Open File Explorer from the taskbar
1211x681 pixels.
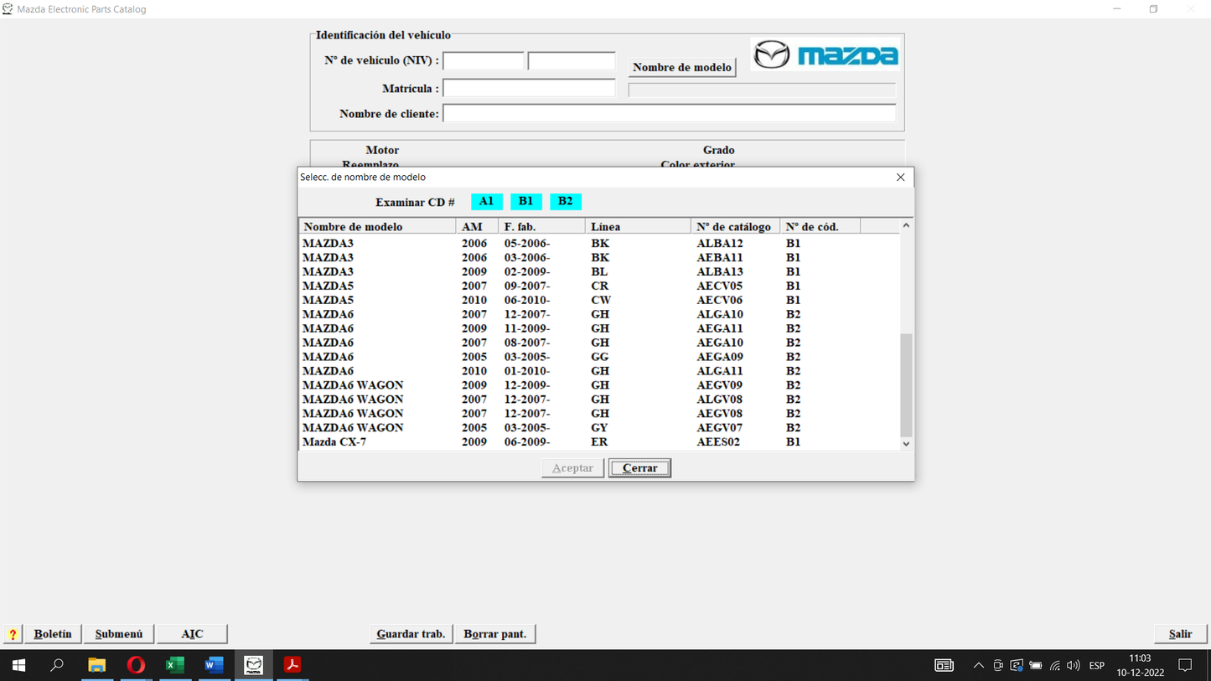point(97,665)
